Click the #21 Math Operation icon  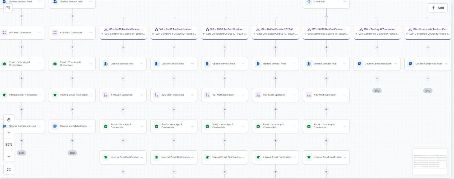point(207,95)
